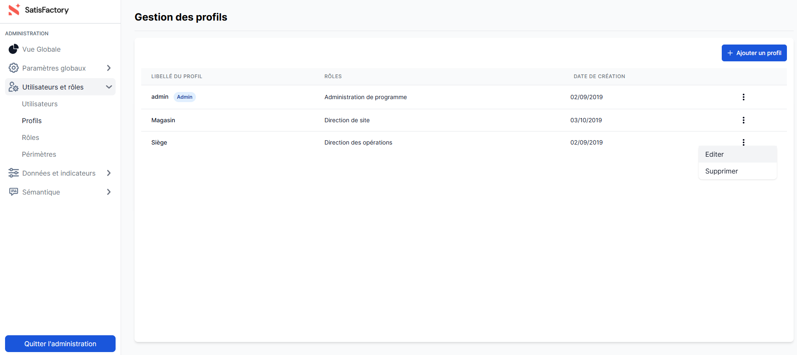The height and width of the screenshot is (355, 797).
Task: Click the Données et indicateurs sliders icon
Action: (x=13, y=173)
